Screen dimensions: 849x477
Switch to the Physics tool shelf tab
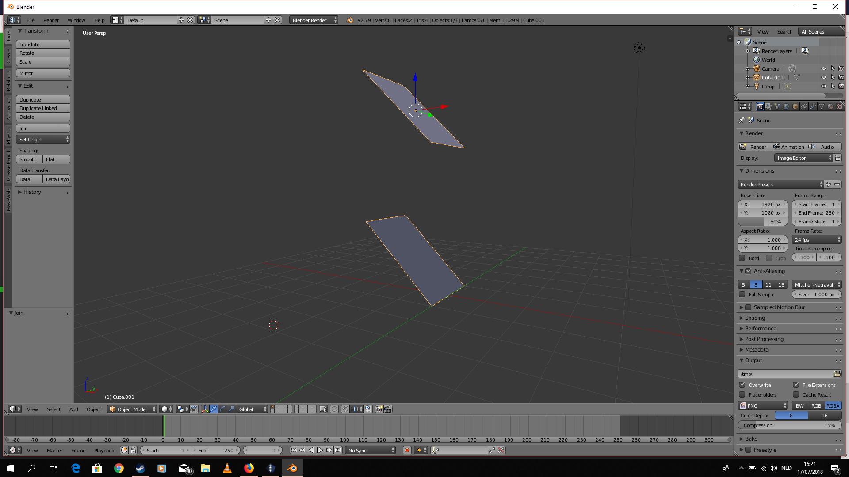tap(8, 136)
